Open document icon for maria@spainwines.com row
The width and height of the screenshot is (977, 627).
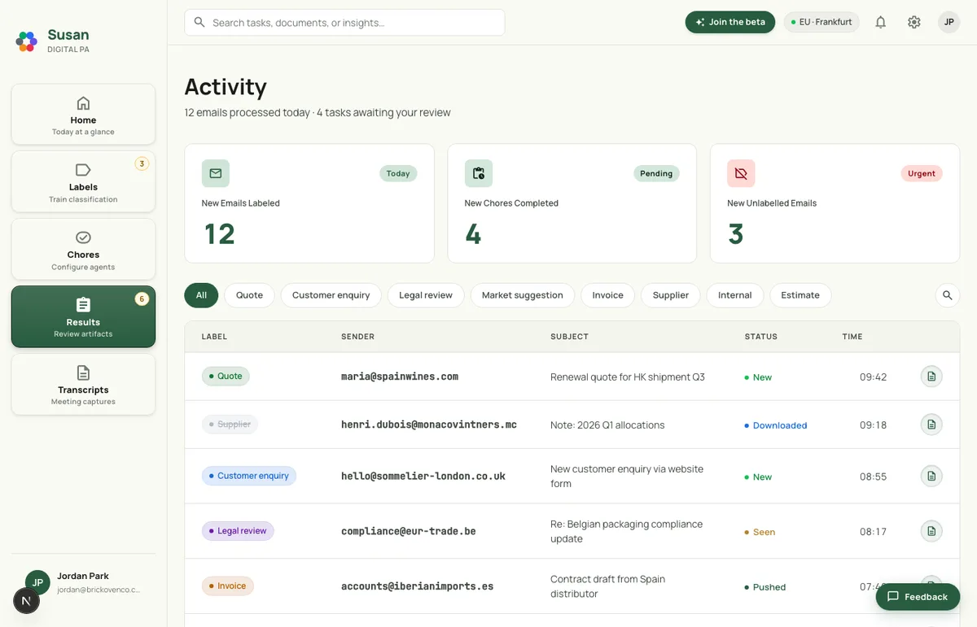(x=931, y=377)
